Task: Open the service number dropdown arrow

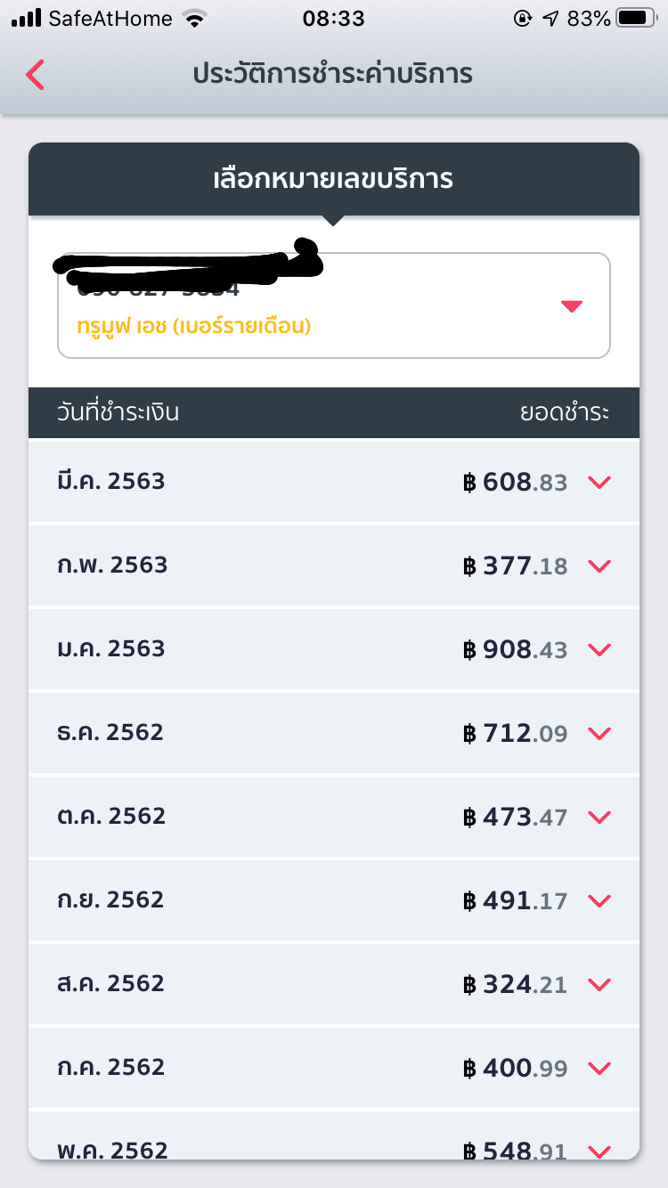Action: (572, 306)
